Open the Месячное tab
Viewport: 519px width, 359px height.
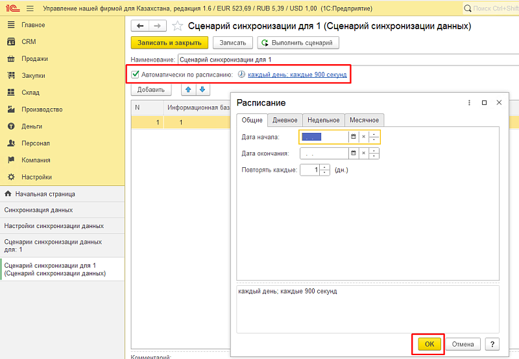point(365,120)
